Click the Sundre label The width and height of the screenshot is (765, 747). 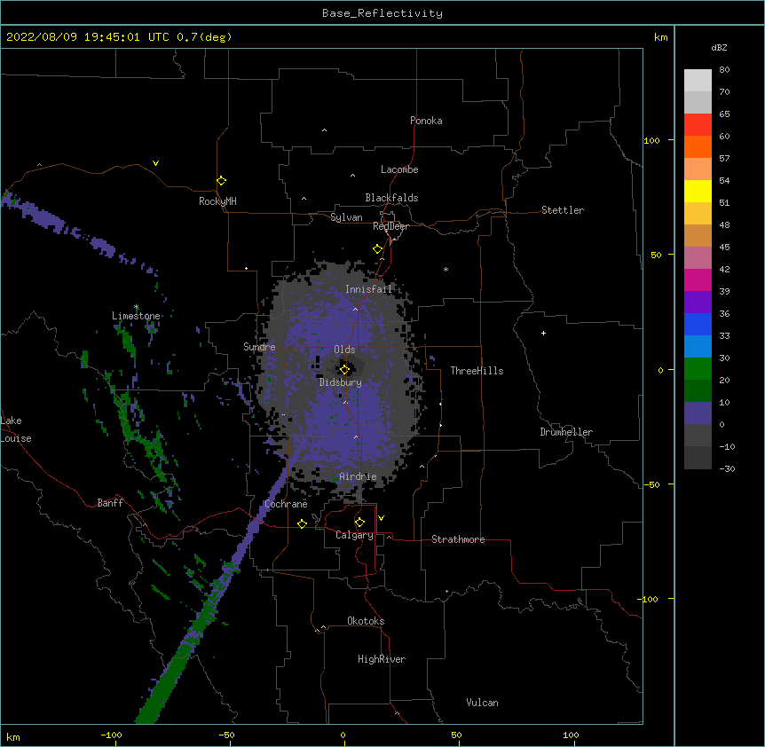click(x=259, y=347)
